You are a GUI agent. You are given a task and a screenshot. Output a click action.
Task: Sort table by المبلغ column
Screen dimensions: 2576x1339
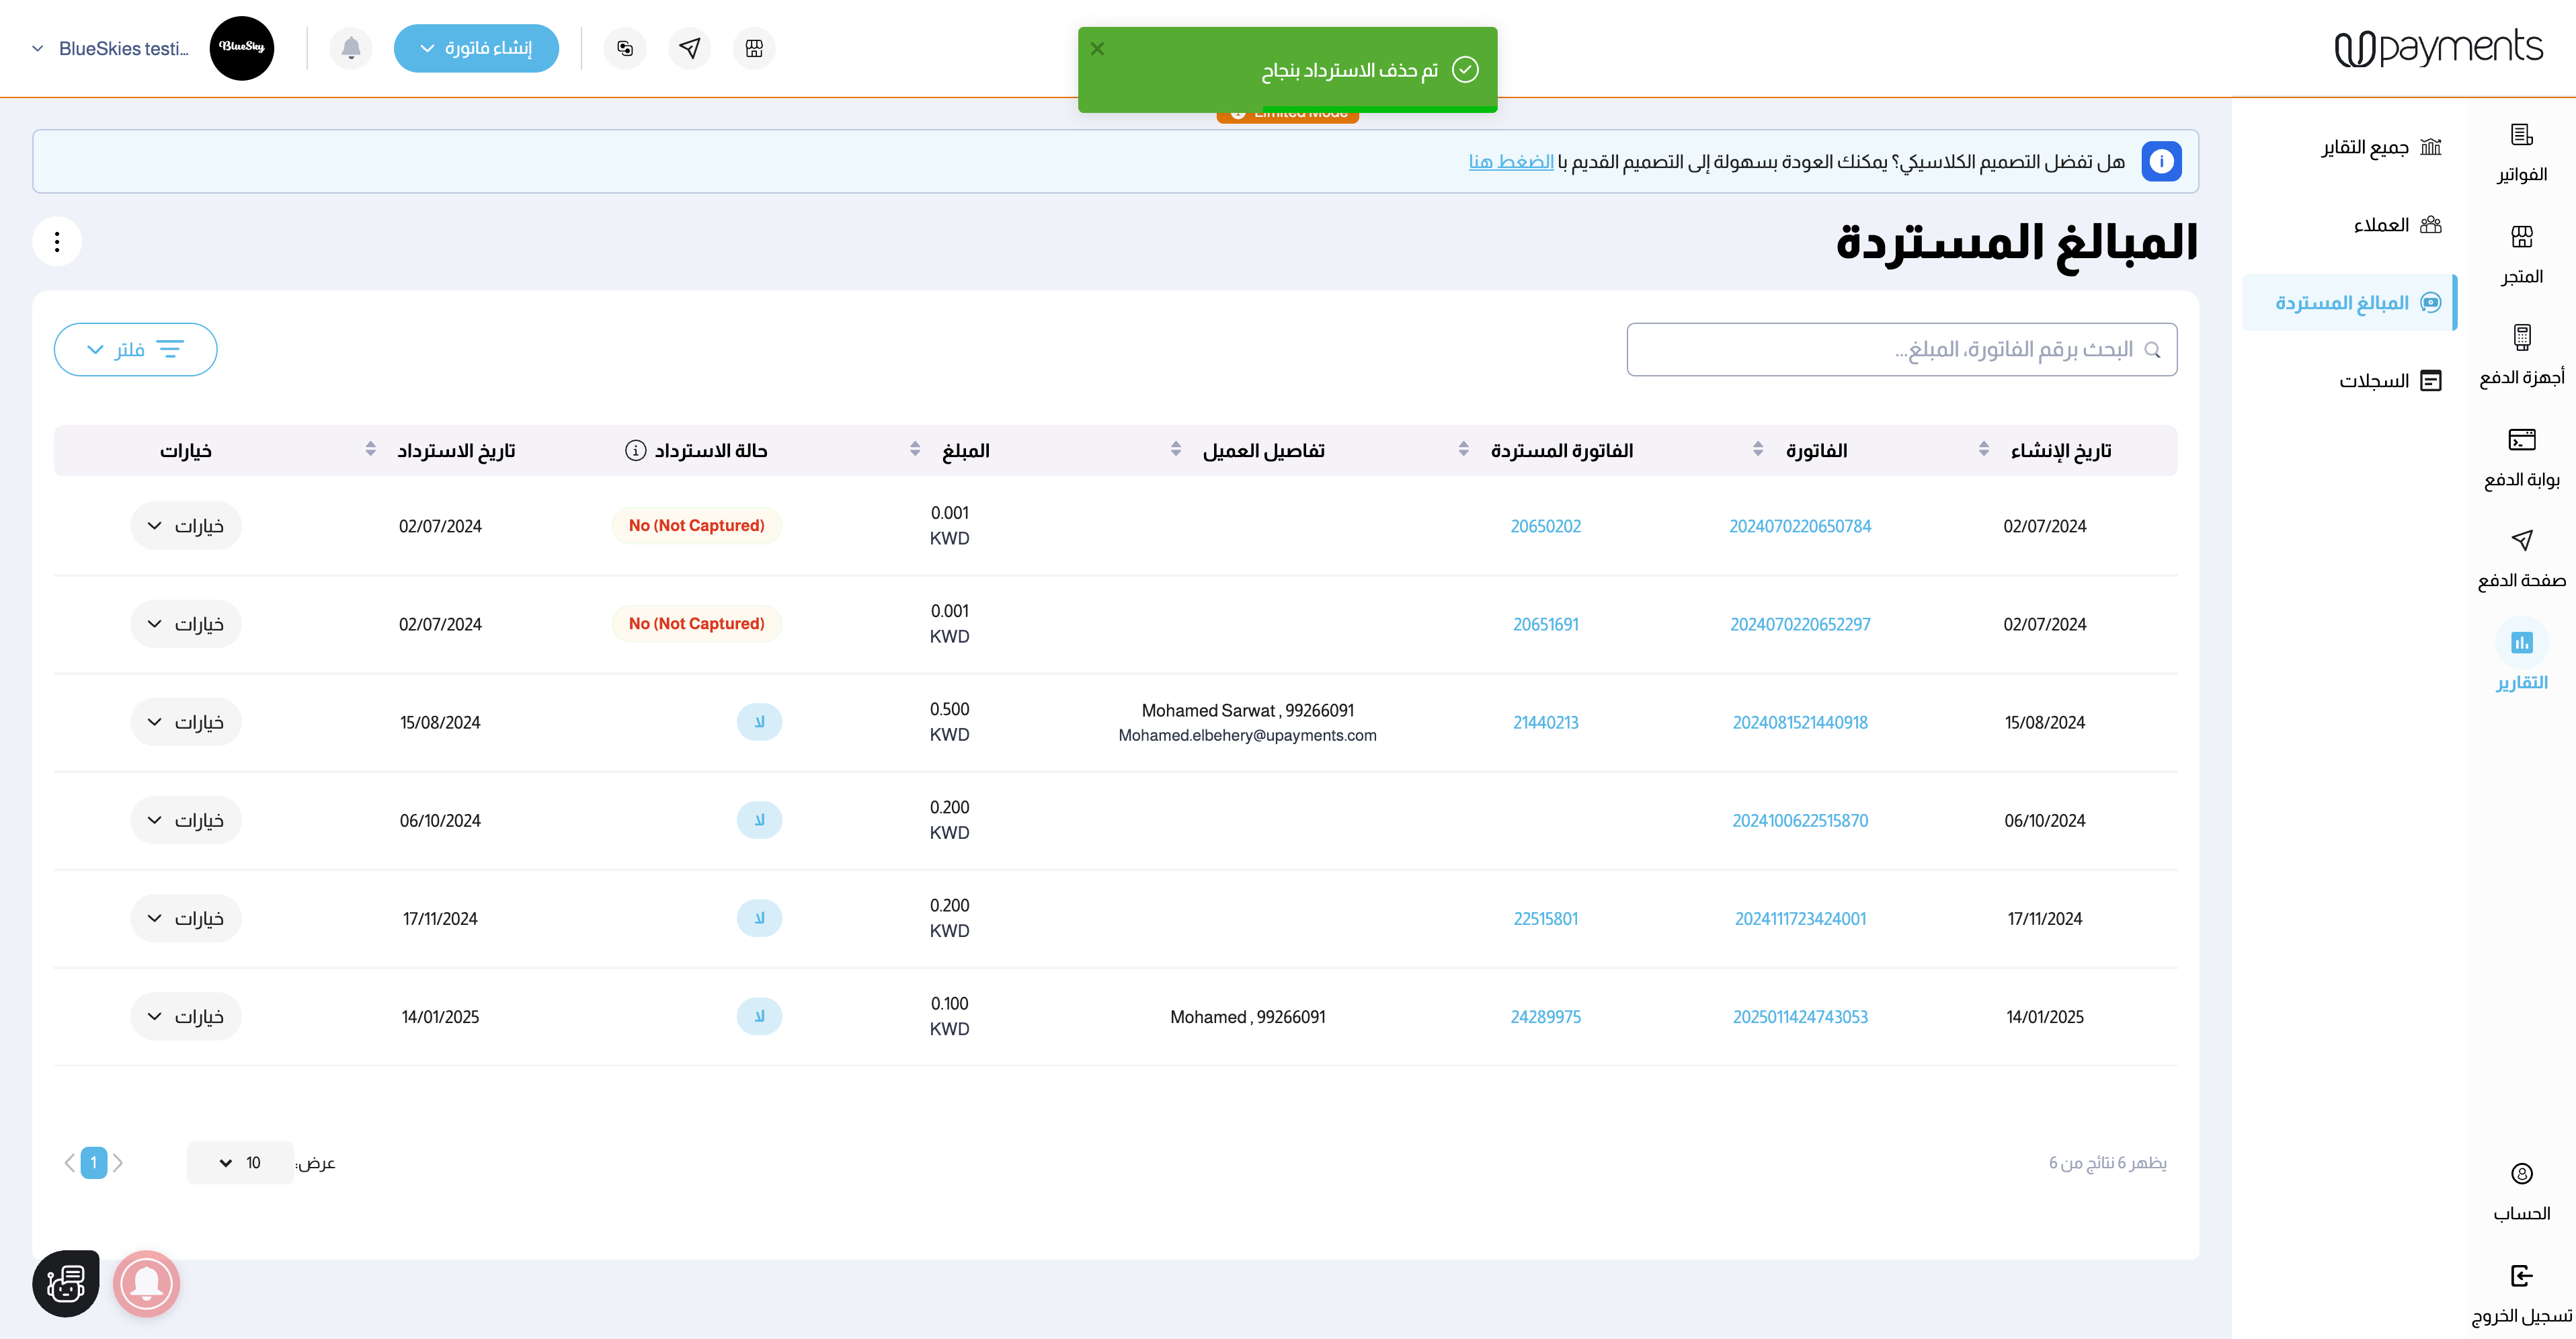click(915, 450)
